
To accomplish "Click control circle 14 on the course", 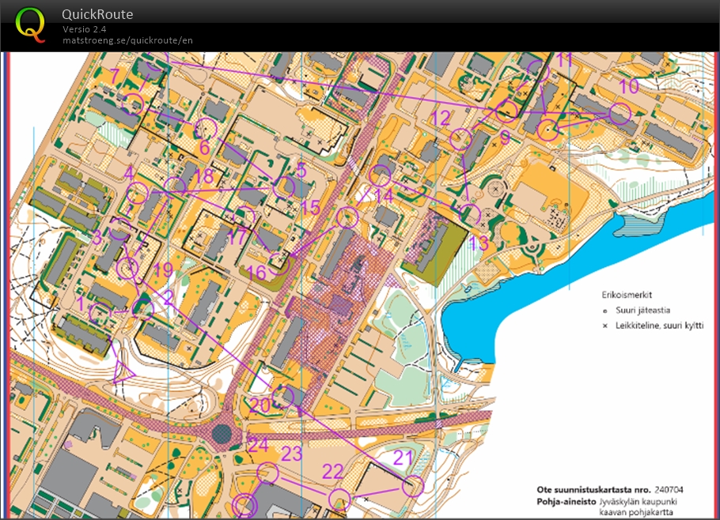I will point(347,217).
